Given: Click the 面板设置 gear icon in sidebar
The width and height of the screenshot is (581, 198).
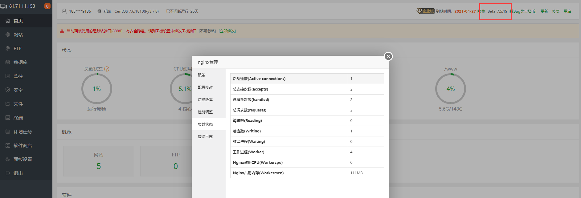Looking at the screenshot, I should 8,159.
